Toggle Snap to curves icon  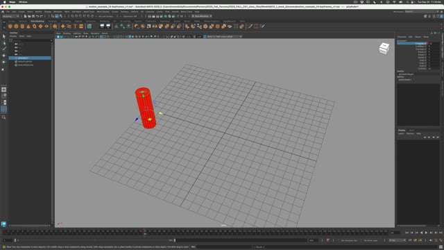click(x=76, y=17)
